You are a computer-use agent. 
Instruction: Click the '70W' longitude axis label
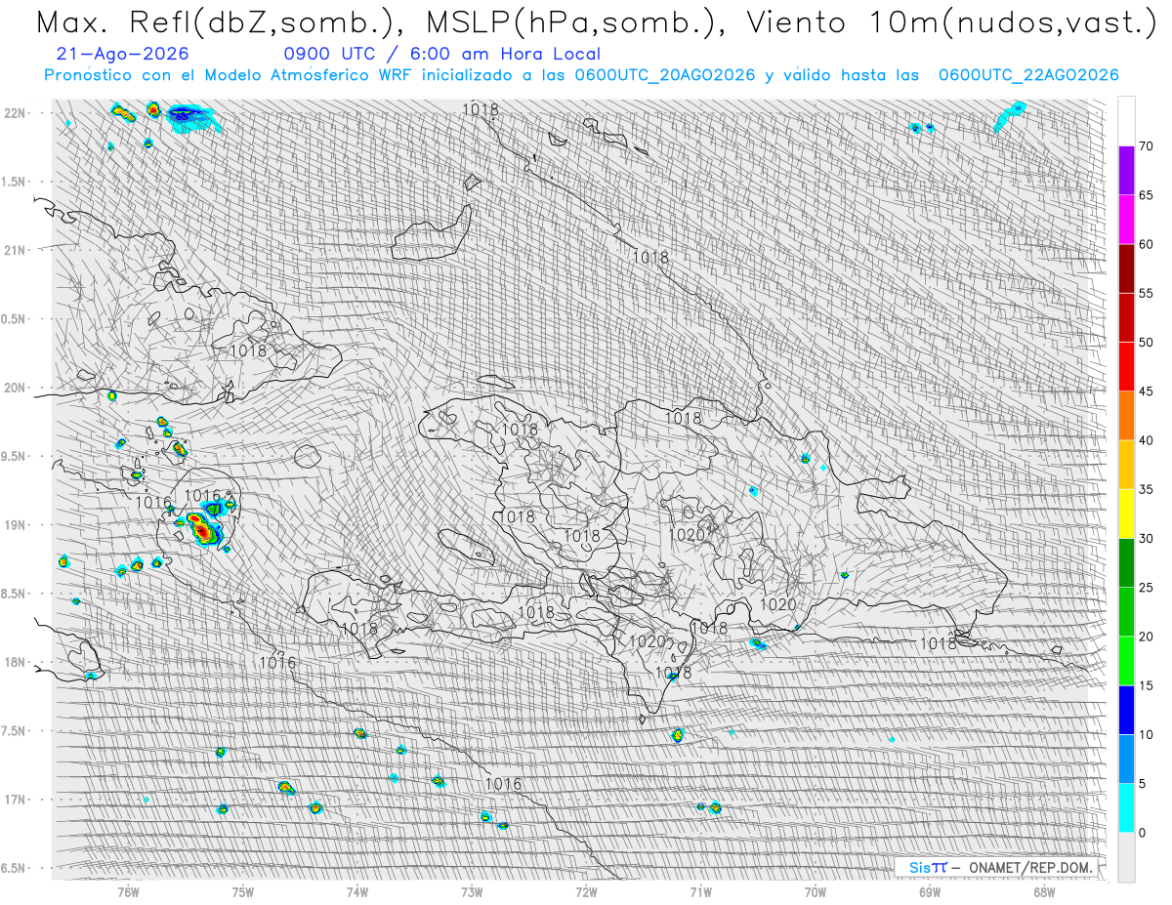(816, 890)
